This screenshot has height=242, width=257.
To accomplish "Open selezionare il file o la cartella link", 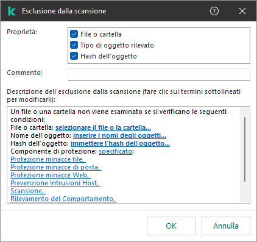I will pyautogui.click(x=103, y=127).
